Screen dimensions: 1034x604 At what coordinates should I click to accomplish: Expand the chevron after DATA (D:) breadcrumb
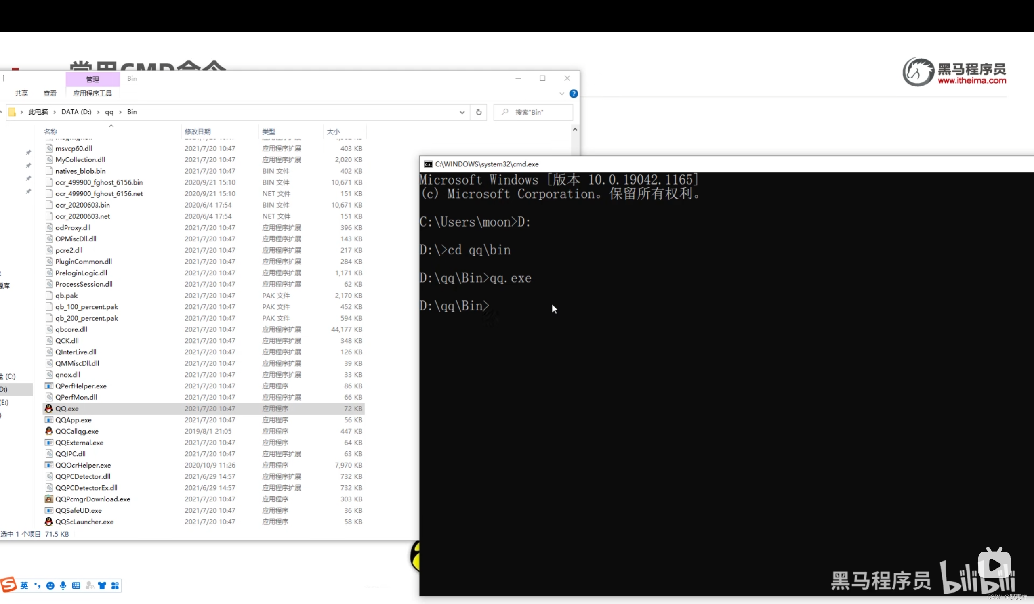98,112
